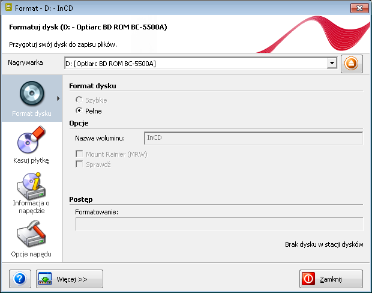The width and height of the screenshot is (372, 293).
Task: Open the Nagrywarka drive dropdown arrow
Action: (332, 63)
